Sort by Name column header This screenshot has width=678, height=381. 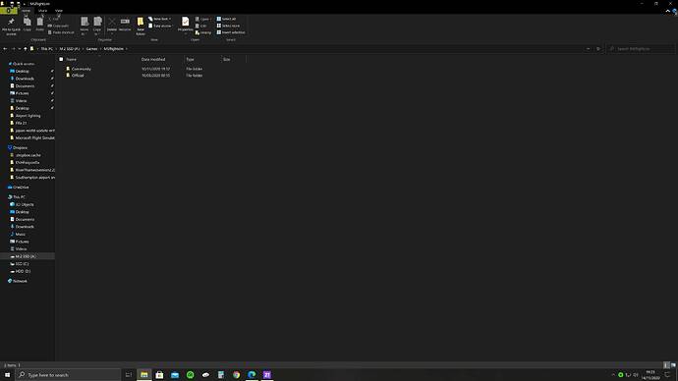[x=72, y=59]
